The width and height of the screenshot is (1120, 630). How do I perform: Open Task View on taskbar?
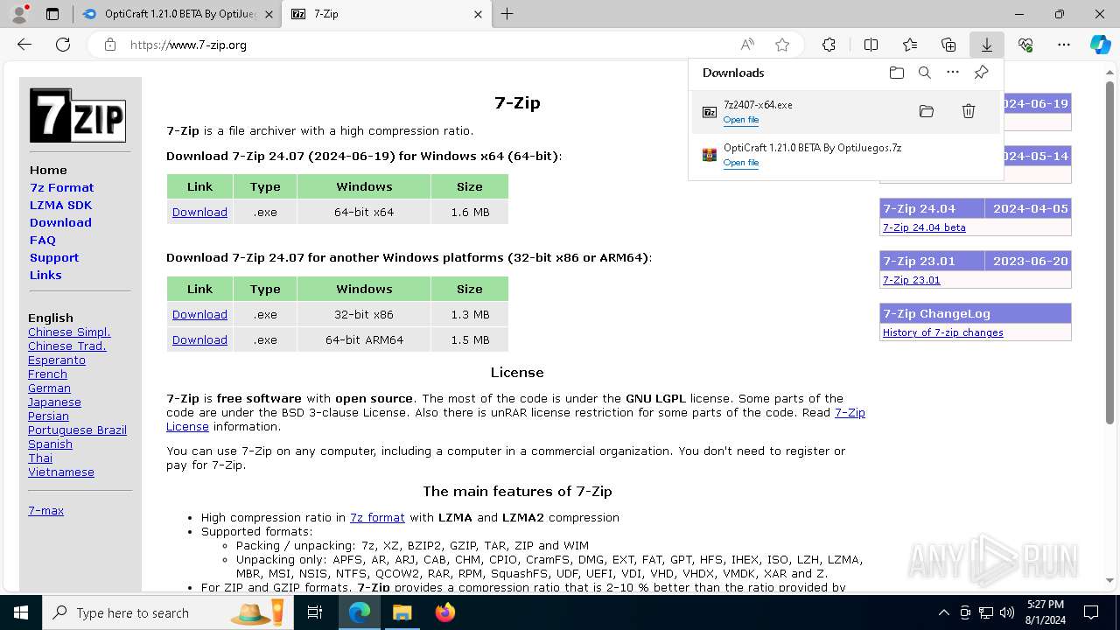pos(315,612)
